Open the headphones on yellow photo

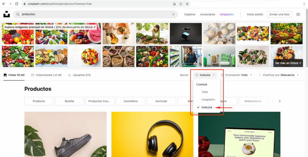[152, 134]
